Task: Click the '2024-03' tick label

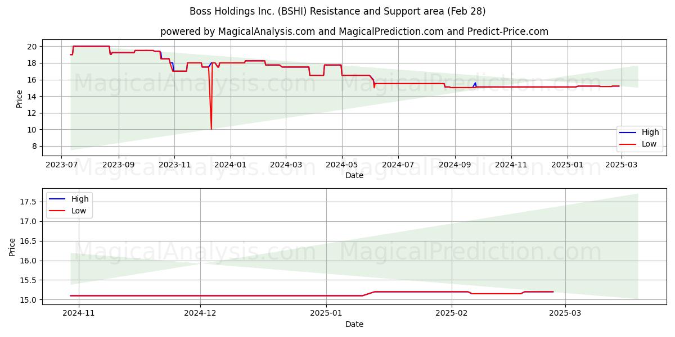Action: [x=286, y=165]
